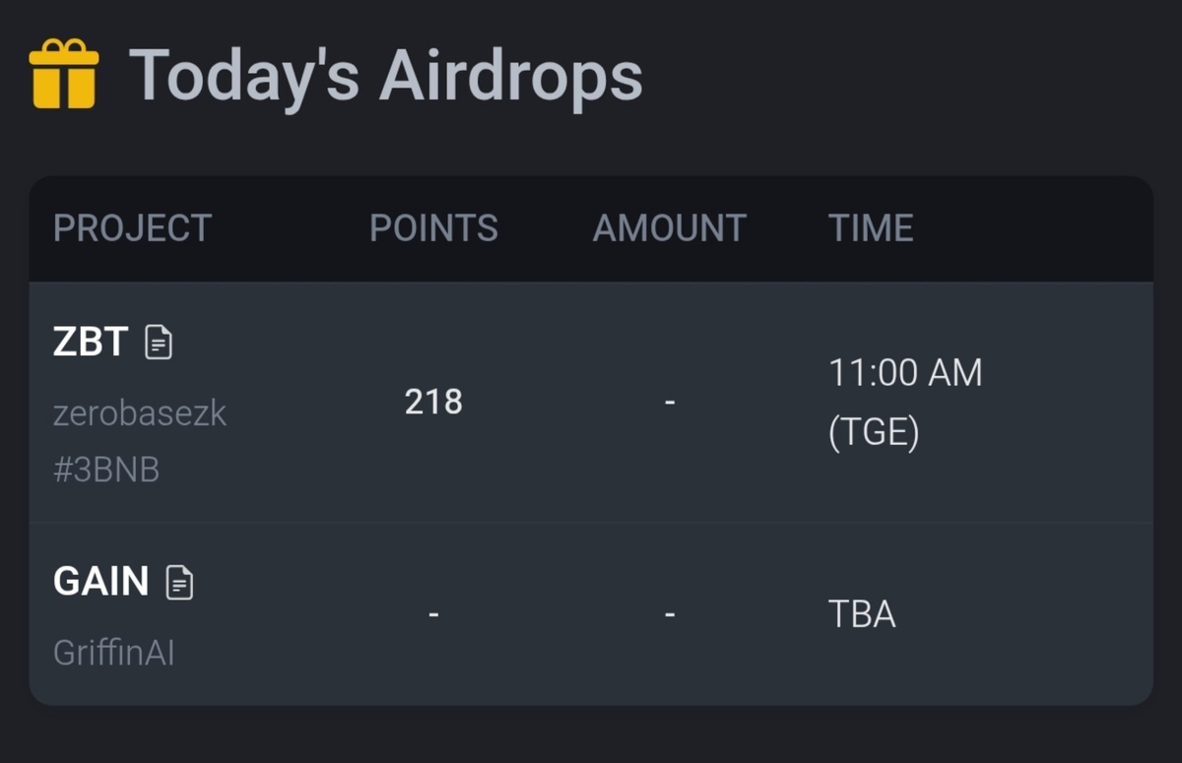
Task: Click the 11:00 AM time for ZBT
Action: (x=905, y=373)
